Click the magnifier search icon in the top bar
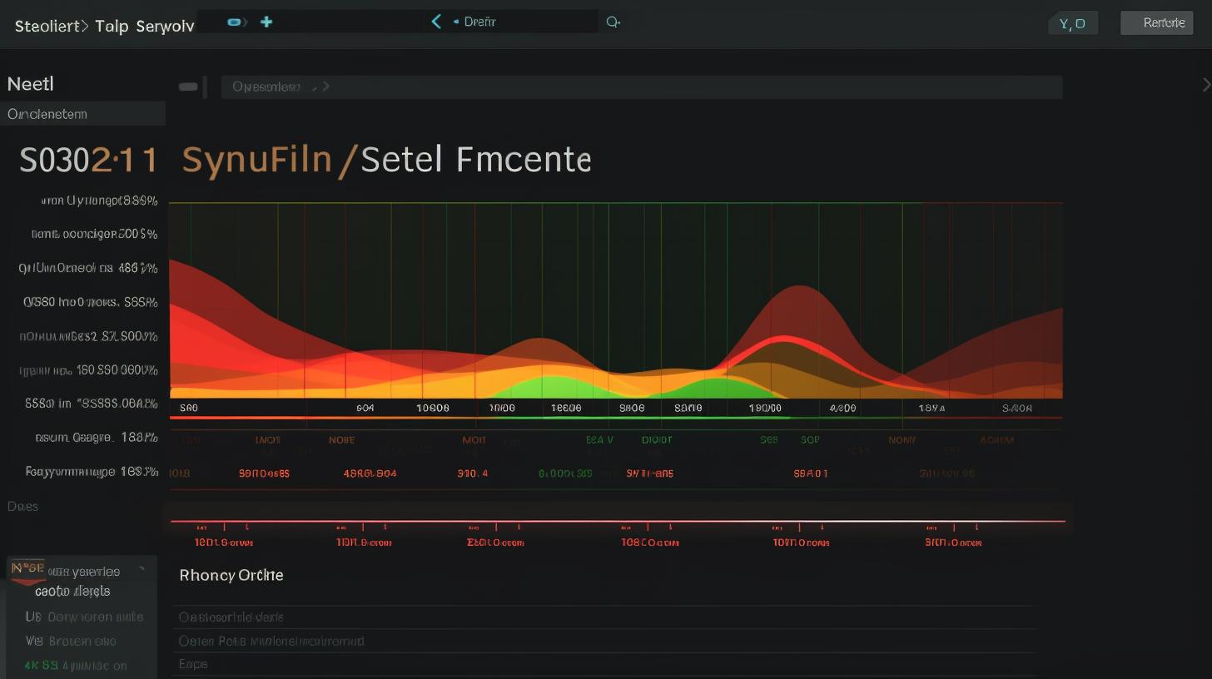 pyautogui.click(x=613, y=21)
